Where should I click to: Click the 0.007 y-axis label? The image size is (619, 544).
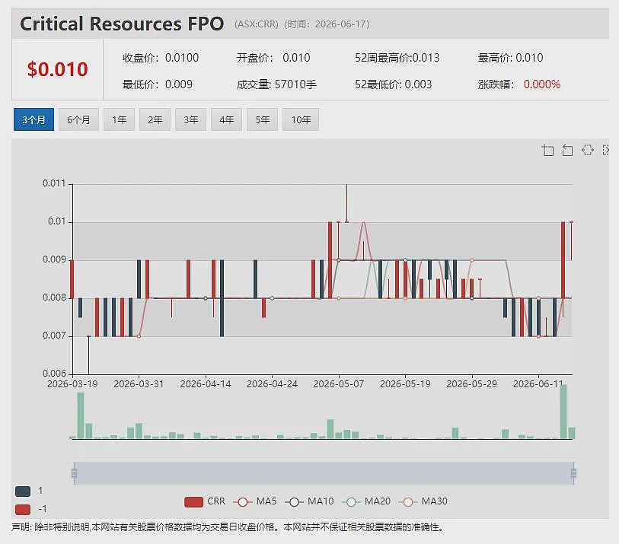coord(54,336)
